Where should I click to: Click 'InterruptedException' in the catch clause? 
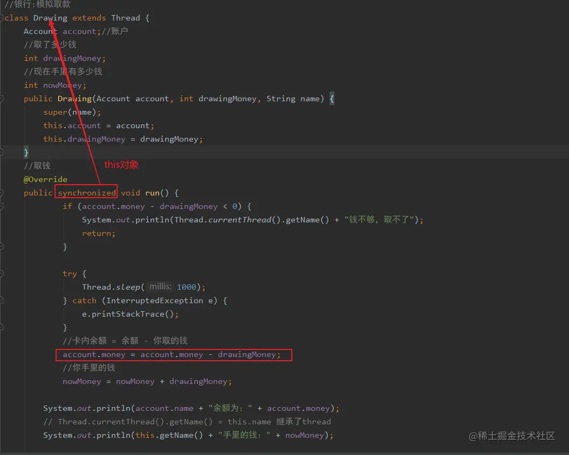[155, 300]
